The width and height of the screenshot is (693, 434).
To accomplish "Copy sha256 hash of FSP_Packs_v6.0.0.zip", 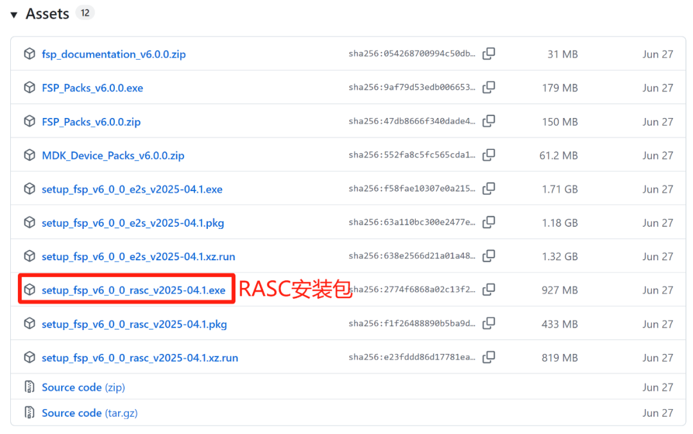I will coord(489,121).
